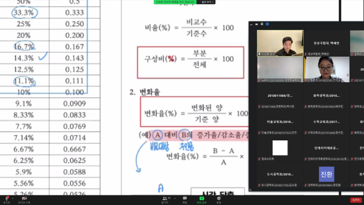Collapse the video panel with the minimize bar icon
The height and width of the screenshot is (205, 364).
click(252, 24)
